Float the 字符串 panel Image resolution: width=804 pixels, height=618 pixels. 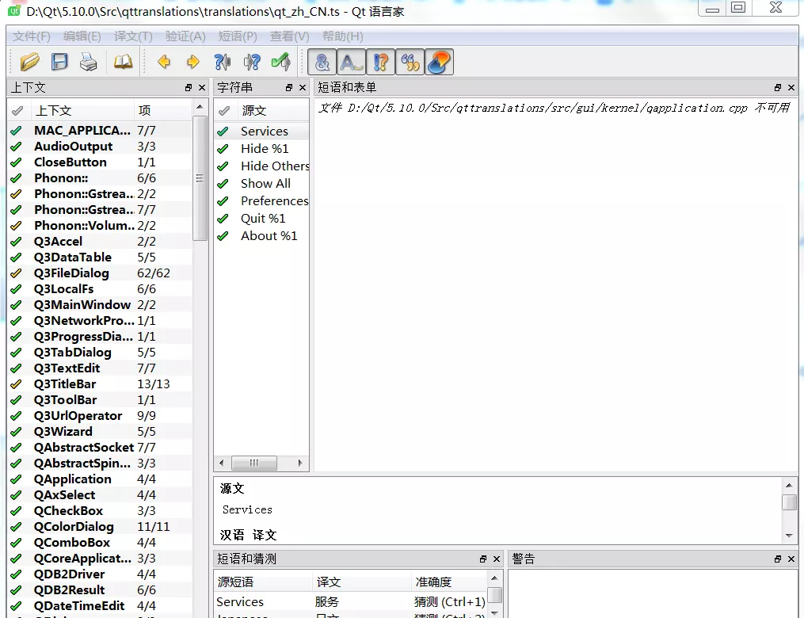[289, 88]
